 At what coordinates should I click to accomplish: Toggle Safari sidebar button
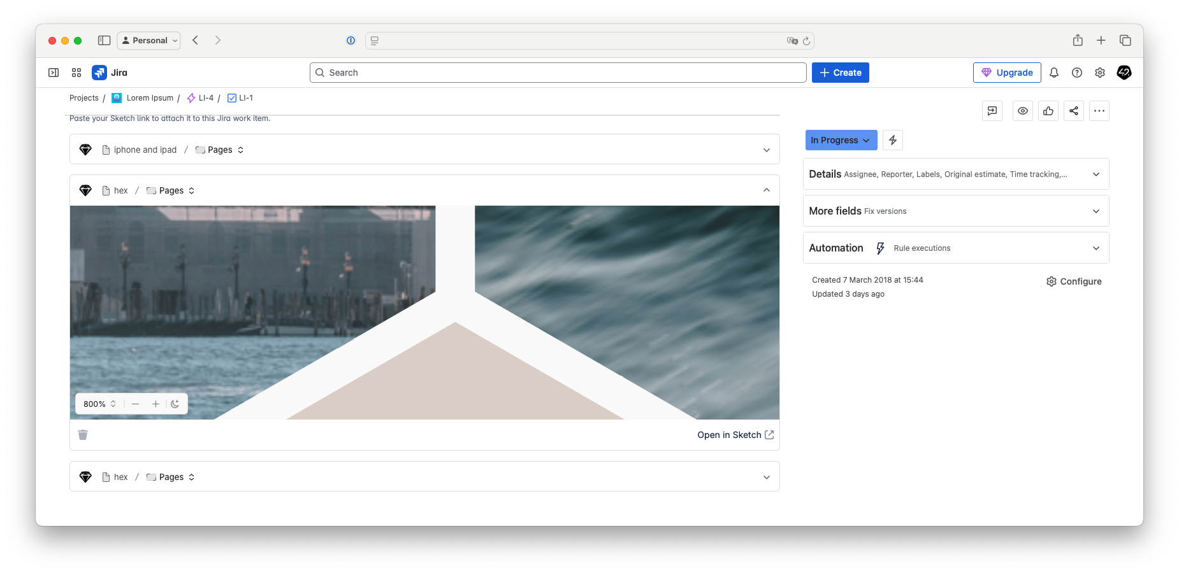point(105,40)
